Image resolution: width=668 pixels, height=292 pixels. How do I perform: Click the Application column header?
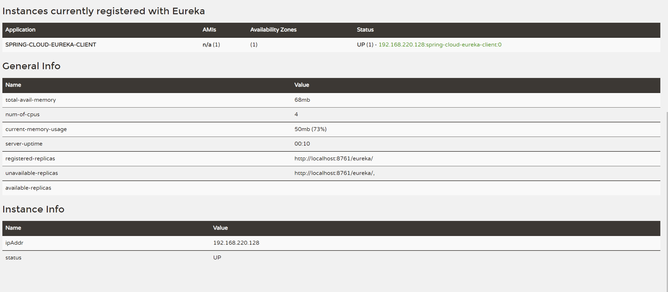coord(20,30)
